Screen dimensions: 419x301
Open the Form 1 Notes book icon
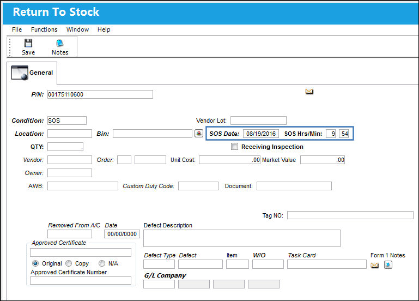[388, 265]
